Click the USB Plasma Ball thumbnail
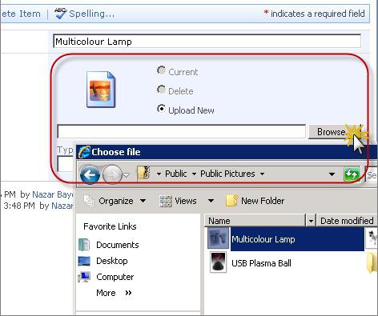378x316 pixels. click(219, 262)
